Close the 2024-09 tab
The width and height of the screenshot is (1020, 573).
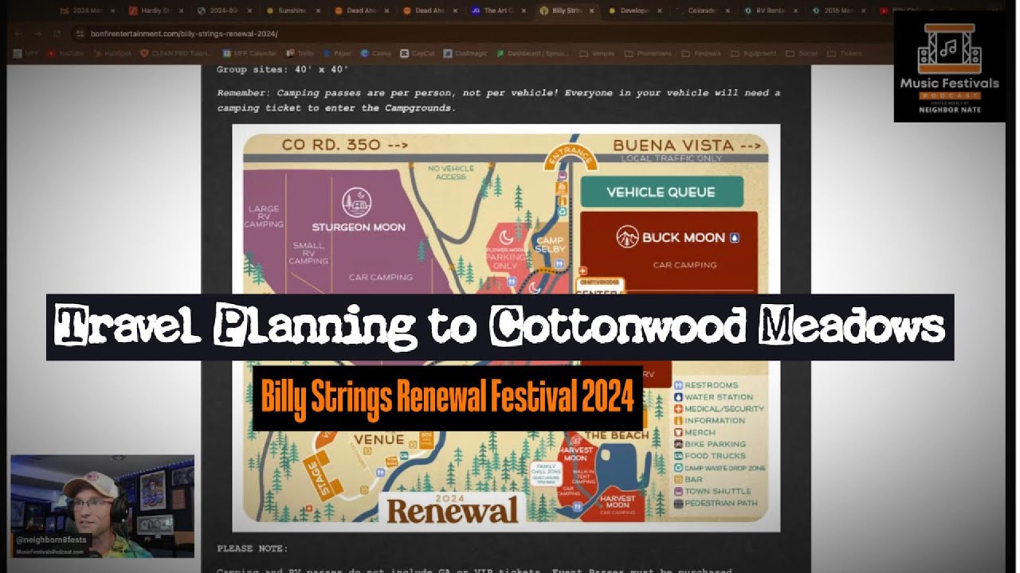pos(250,11)
